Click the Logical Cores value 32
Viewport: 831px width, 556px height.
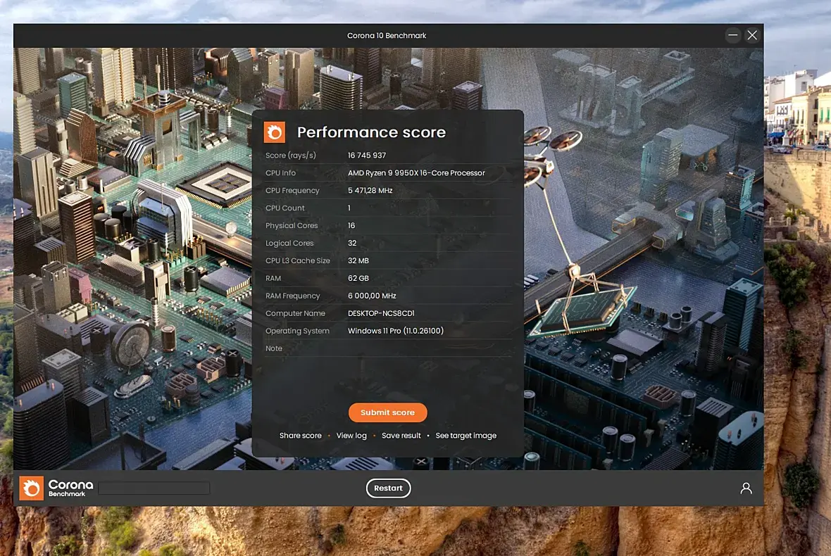click(352, 243)
